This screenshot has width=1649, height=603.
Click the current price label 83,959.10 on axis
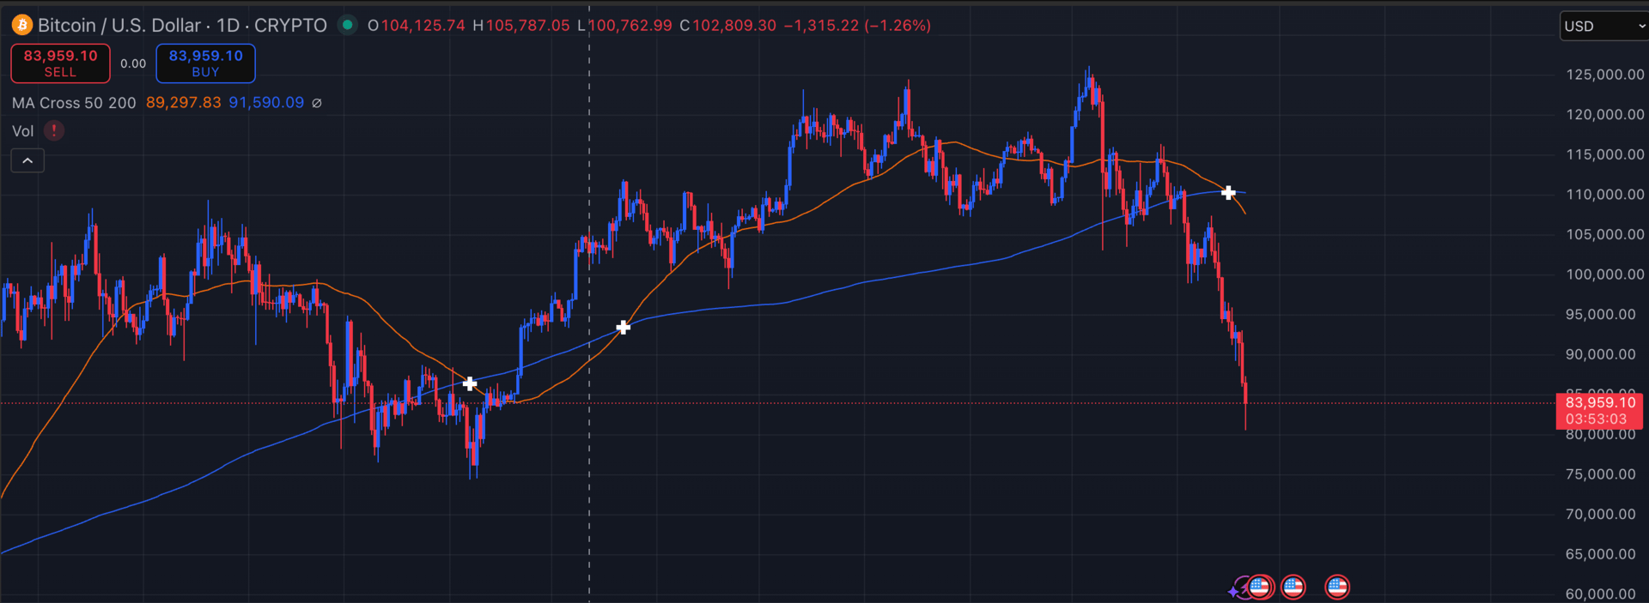click(1600, 402)
